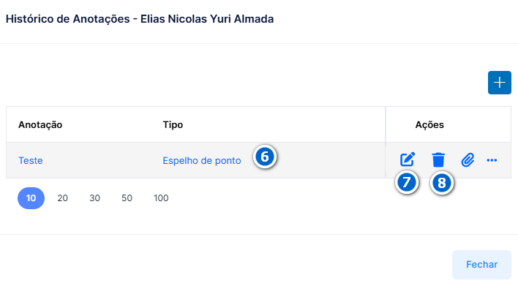Sort by Anotação column header
The height and width of the screenshot is (286, 518).
pos(40,125)
